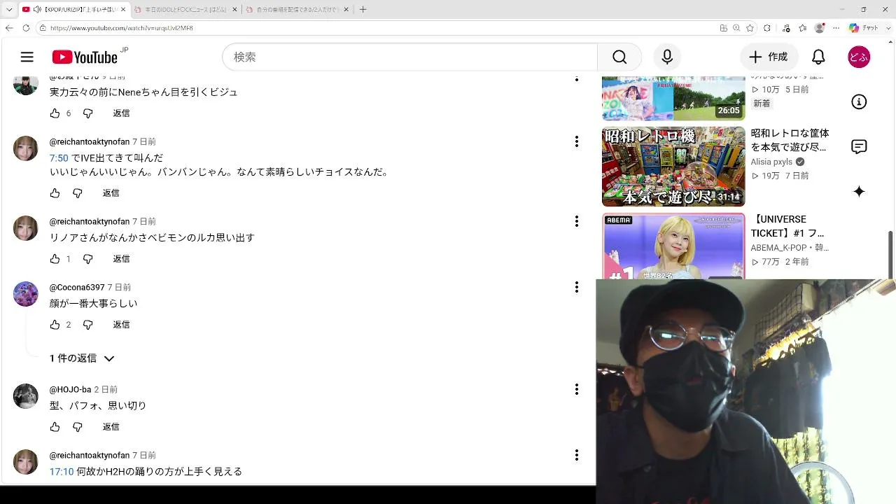Viewport: 896px width, 504px height.
Task: Open options for the リノアさん comment
Action: click(577, 221)
